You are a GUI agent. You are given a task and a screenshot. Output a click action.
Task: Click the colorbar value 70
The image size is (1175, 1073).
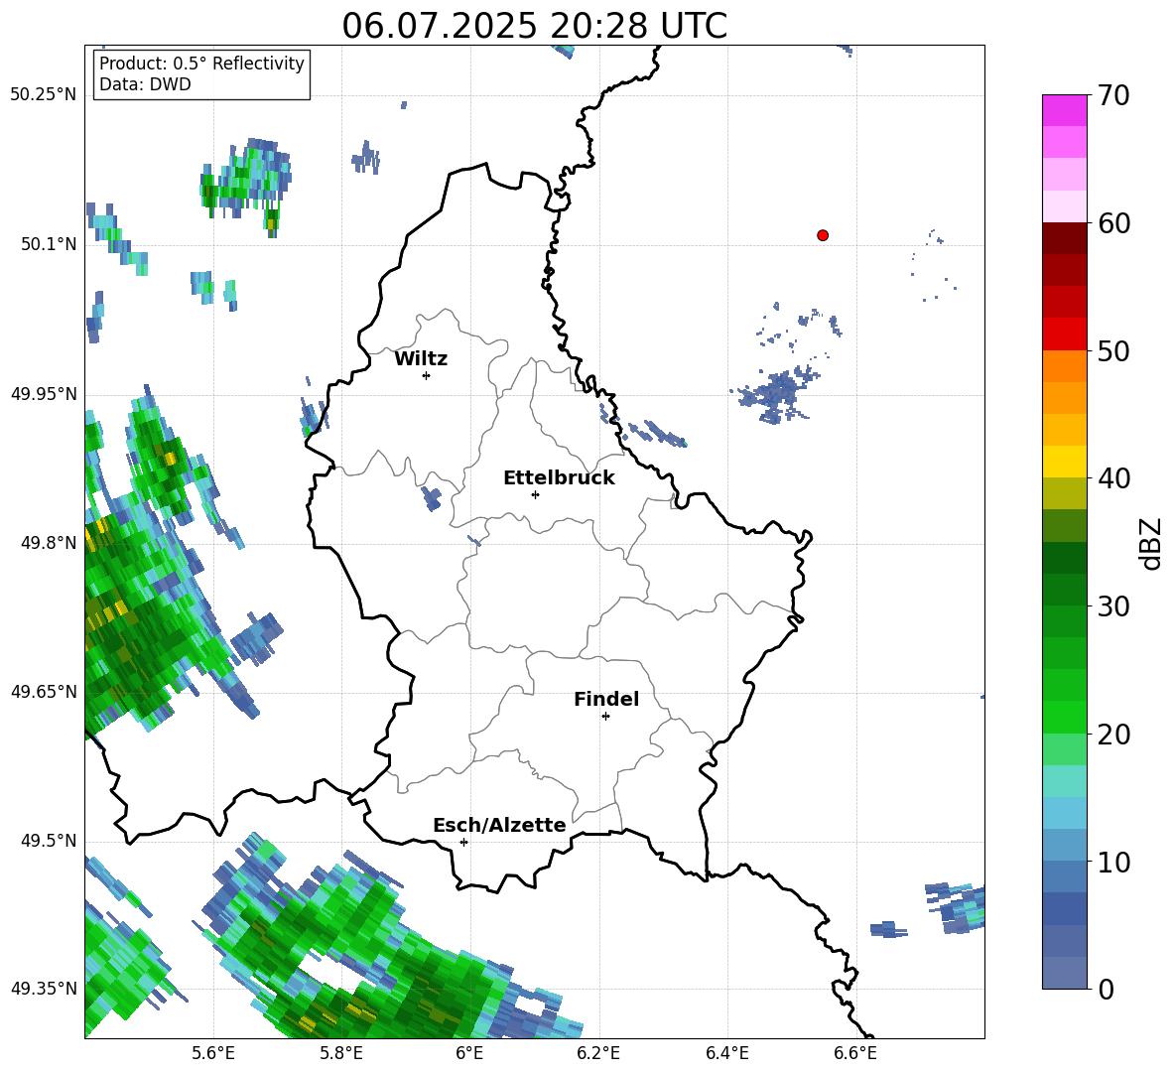pyautogui.click(x=1113, y=95)
